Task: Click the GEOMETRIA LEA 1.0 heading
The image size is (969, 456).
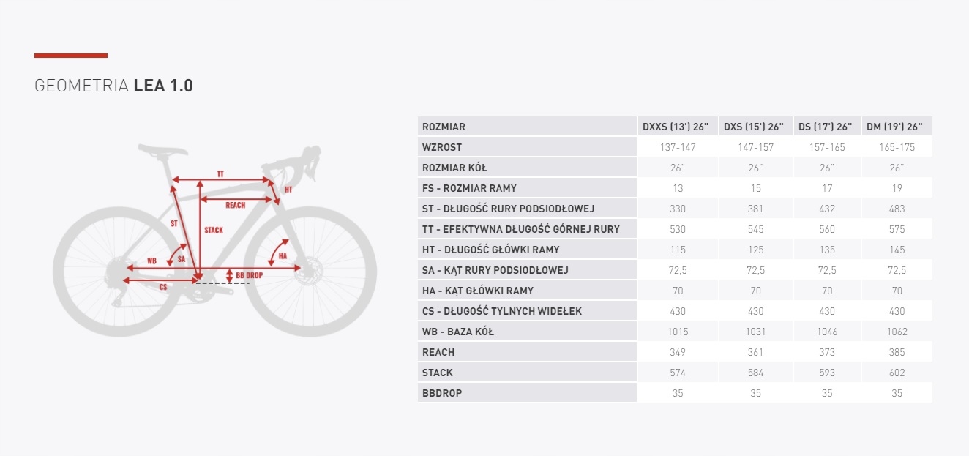Action: click(114, 86)
